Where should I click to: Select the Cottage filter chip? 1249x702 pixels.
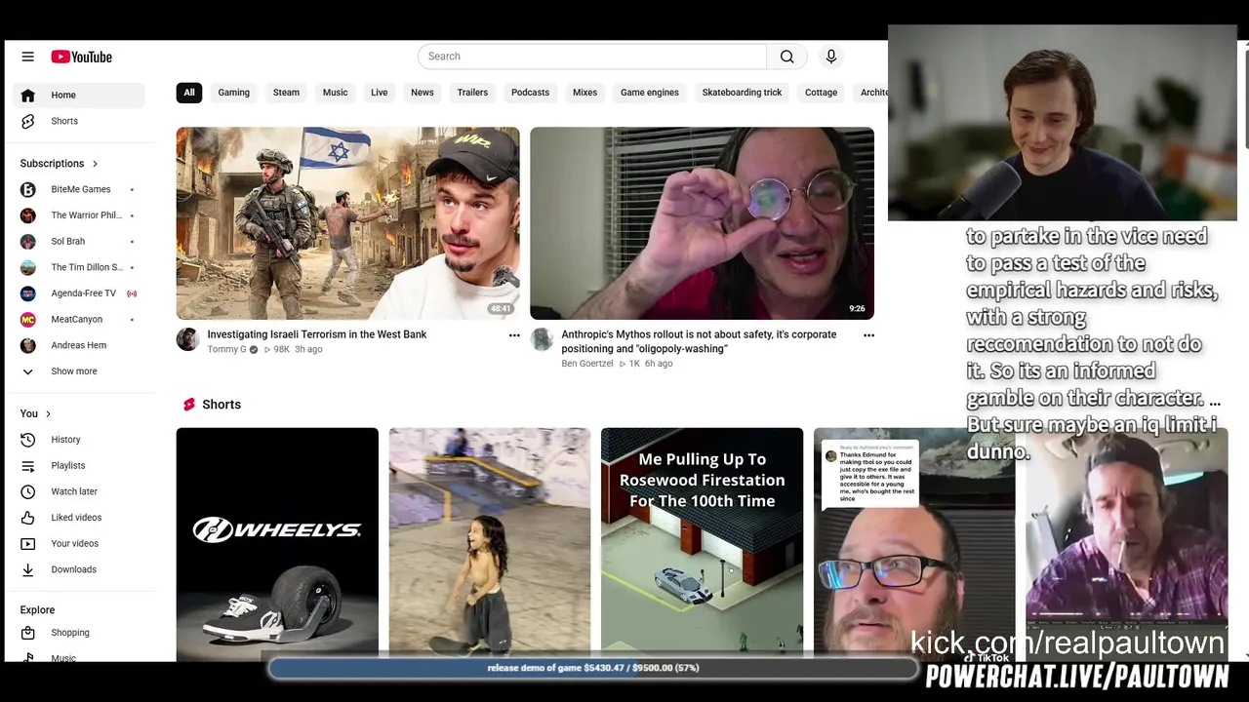[821, 93]
